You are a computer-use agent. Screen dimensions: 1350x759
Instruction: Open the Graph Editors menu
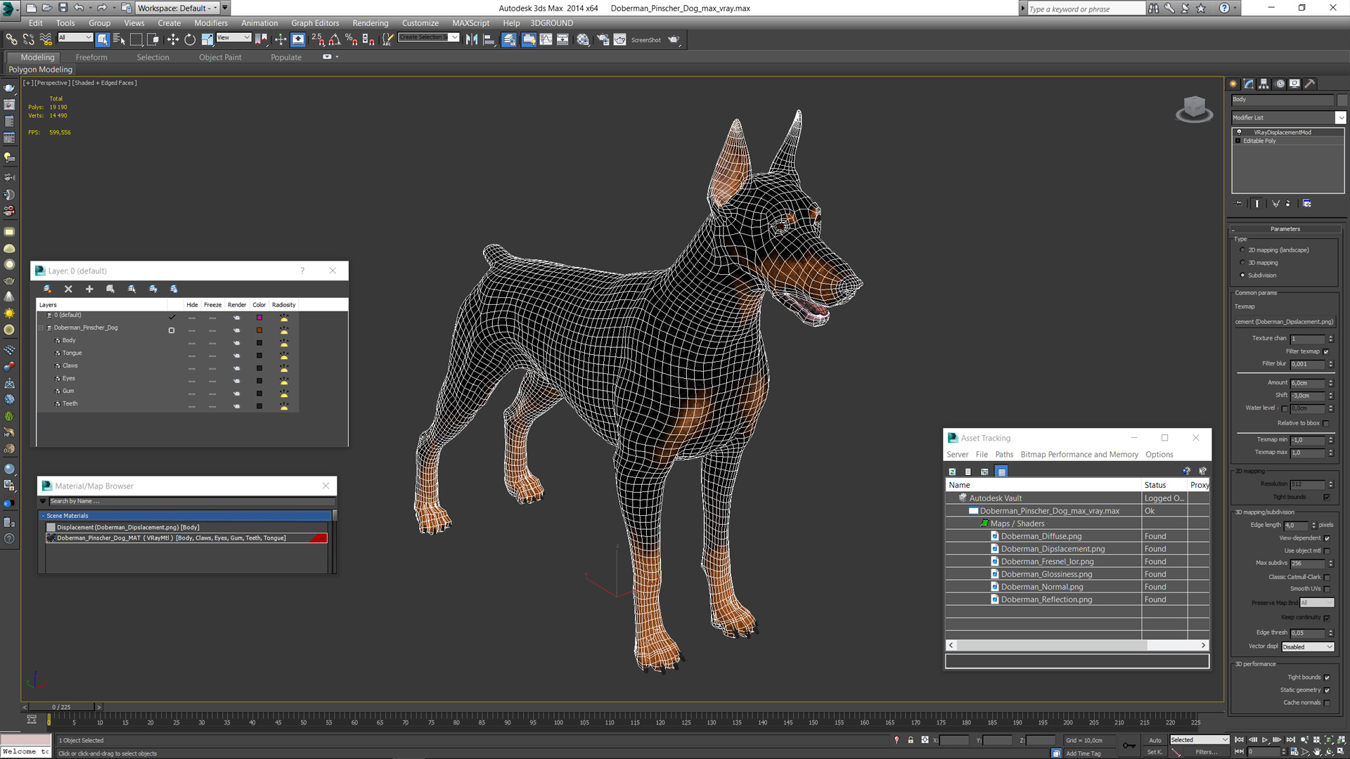click(x=314, y=22)
